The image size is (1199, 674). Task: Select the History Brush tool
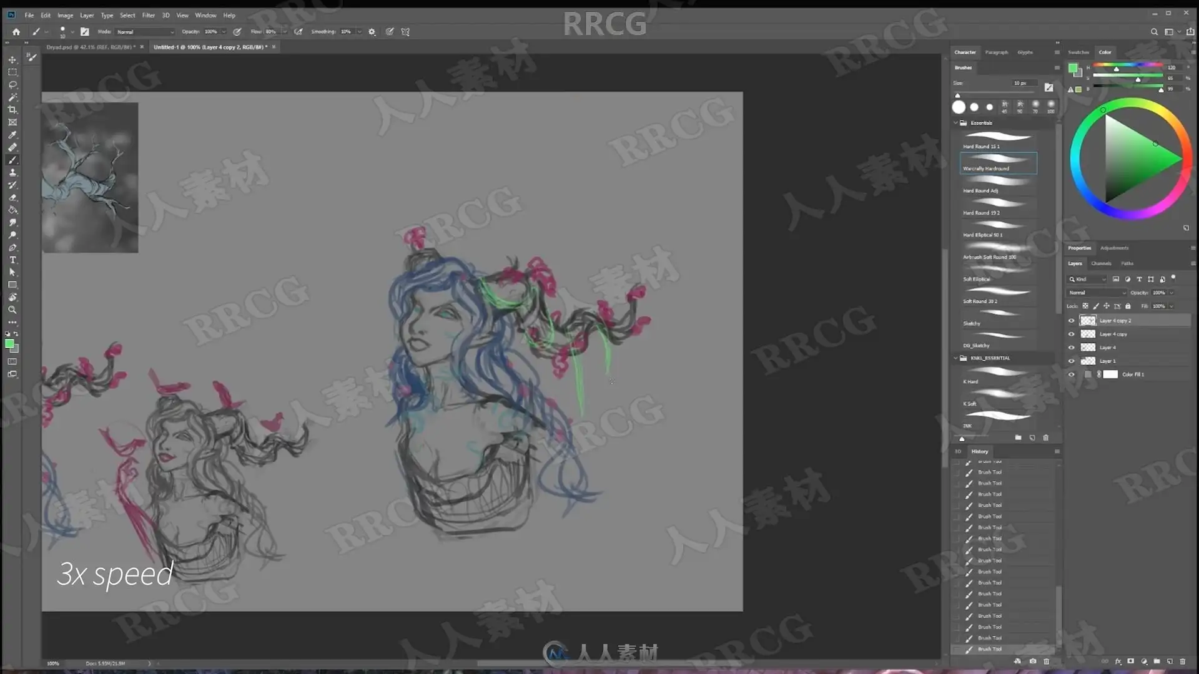pos(12,185)
